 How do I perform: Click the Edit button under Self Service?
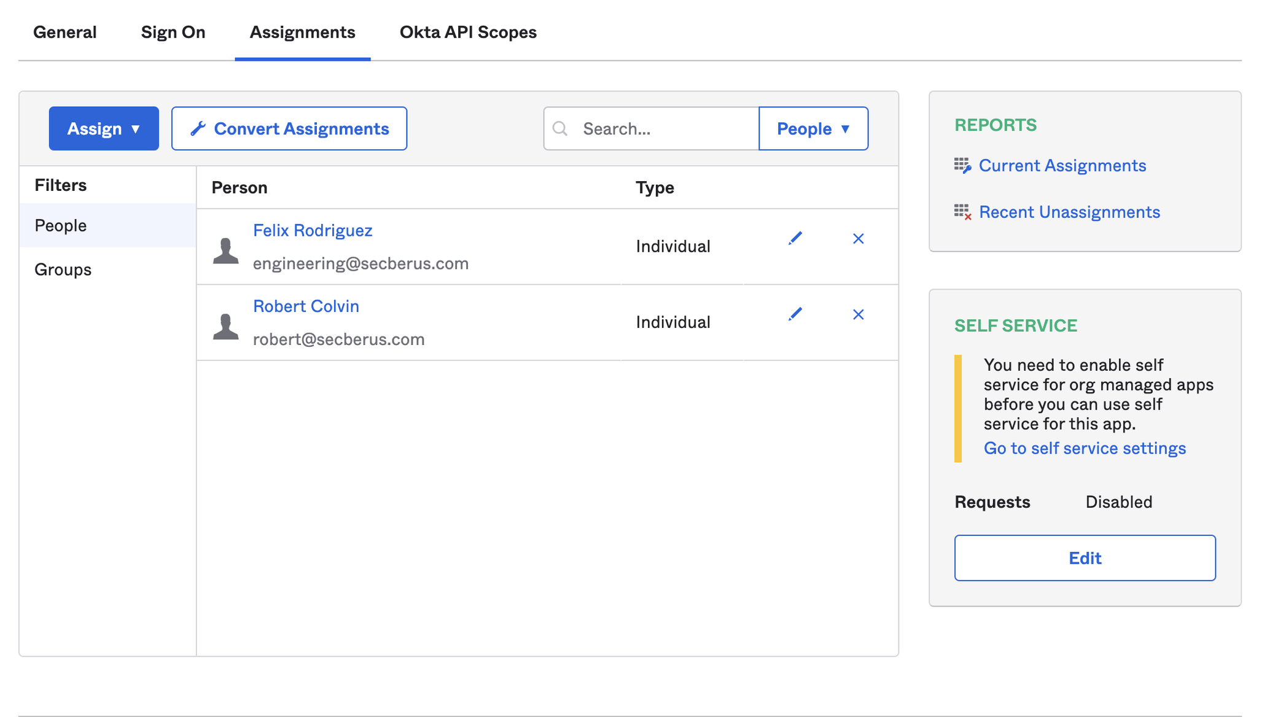(1085, 558)
